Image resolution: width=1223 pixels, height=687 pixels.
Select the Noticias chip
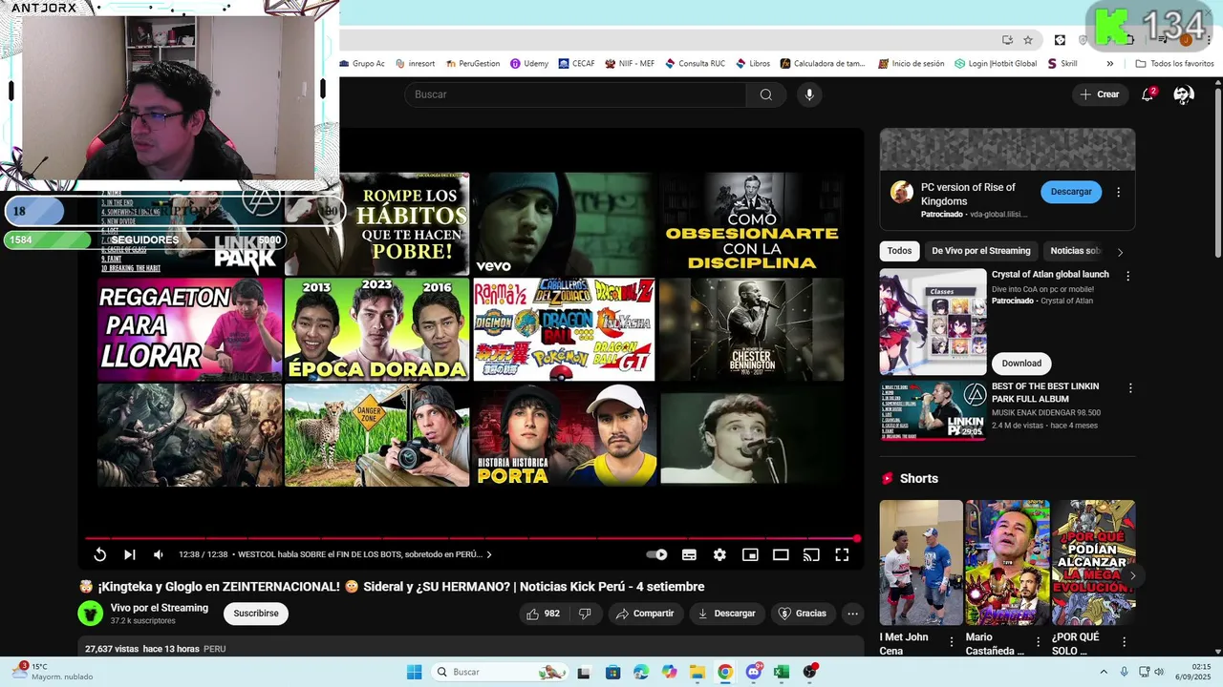tap(1075, 251)
